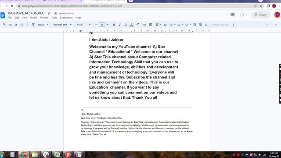Open the three-dot More toolbar options
The height and width of the screenshot is (158, 281).
233,25
